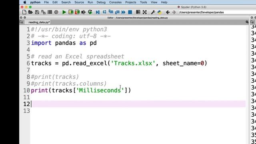Open the @ symbol finder
The width and height of the screenshot is (256, 144).
(56, 12)
